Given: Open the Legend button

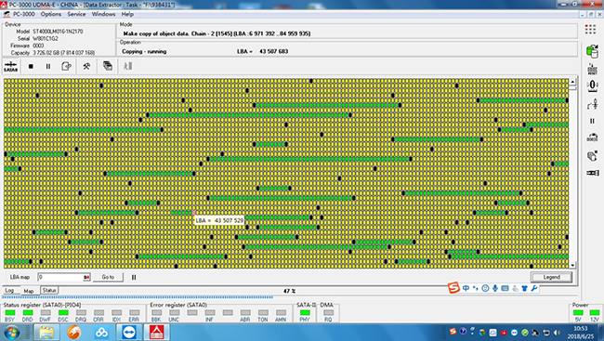Looking at the screenshot, I should pyautogui.click(x=552, y=277).
